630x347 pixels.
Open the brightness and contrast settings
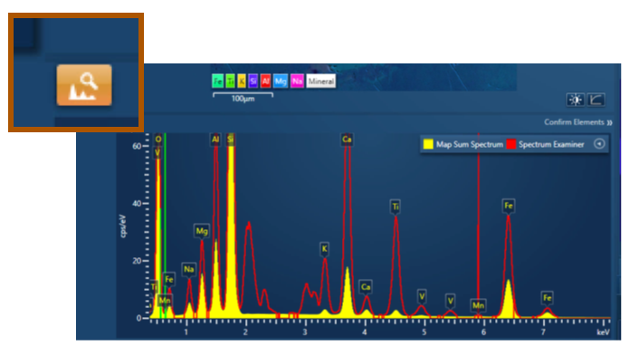point(575,100)
